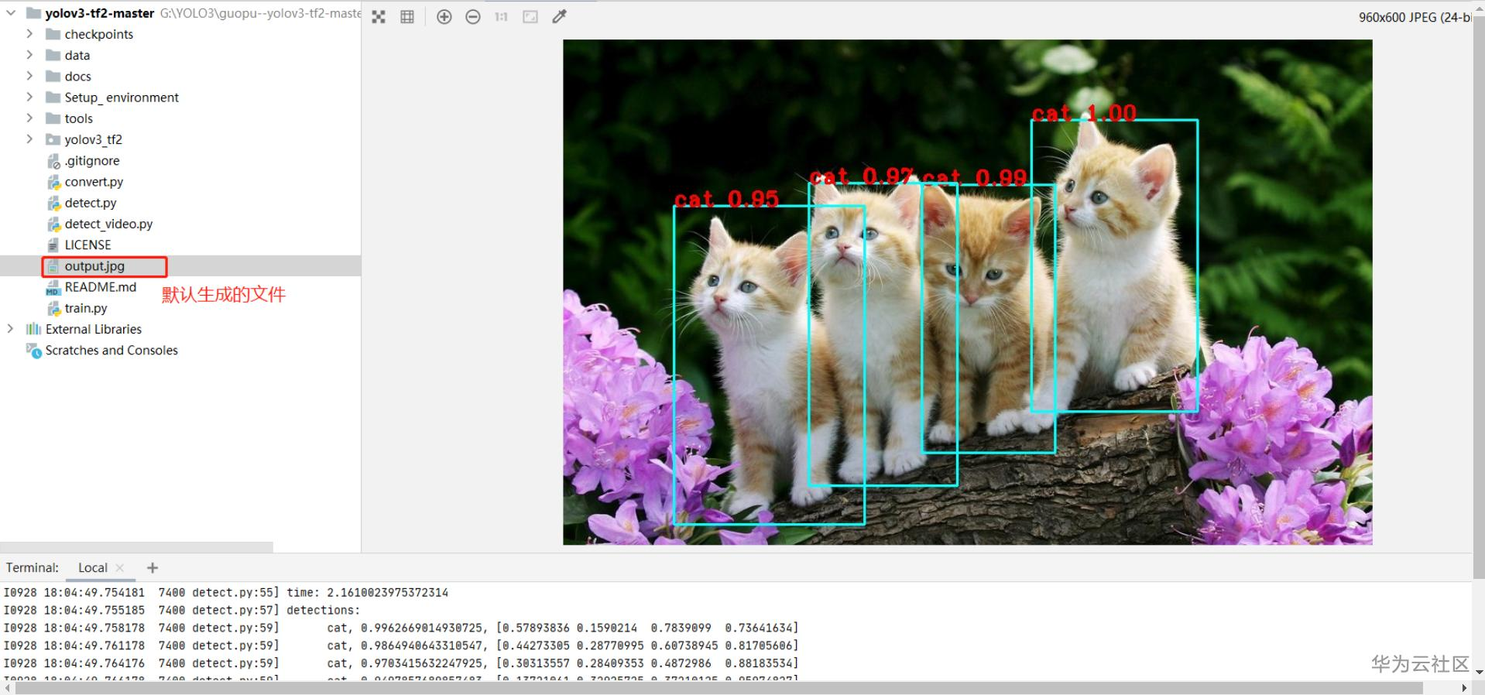Click the terminal line "time: 2.1610023975372314"
This screenshot has width=1485, height=695.
tap(368, 593)
